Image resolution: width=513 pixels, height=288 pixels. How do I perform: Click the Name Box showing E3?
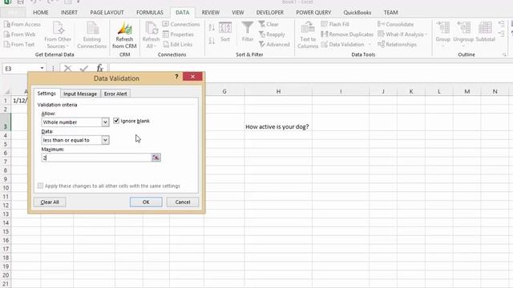tap(21, 68)
